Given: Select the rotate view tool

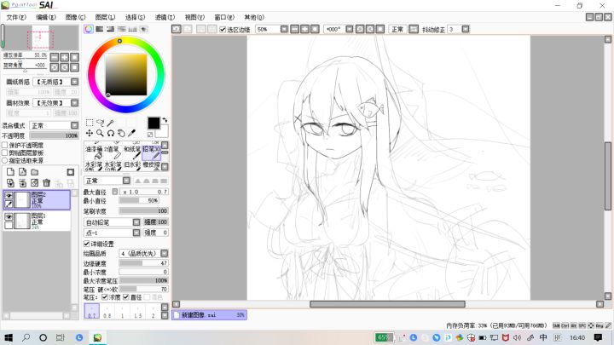Looking at the screenshot, I should pos(111,134).
